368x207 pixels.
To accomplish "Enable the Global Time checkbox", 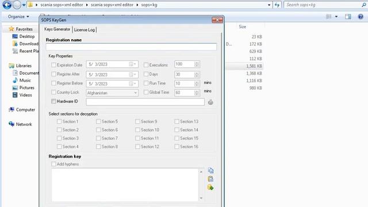I will click(146, 92).
